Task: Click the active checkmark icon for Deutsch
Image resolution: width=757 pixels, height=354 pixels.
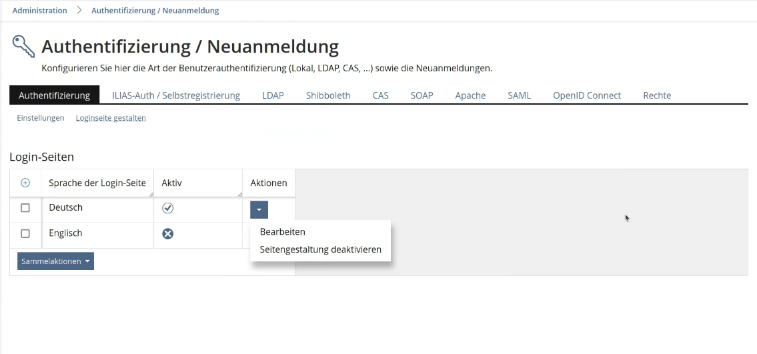Action: pyautogui.click(x=168, y=208)
